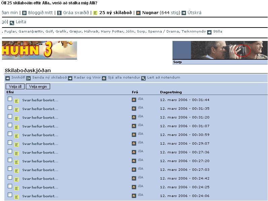Go to Gráa svæðið
This screenshot has width=268, height=201.
pyautogui.click(x=76, y=13)
